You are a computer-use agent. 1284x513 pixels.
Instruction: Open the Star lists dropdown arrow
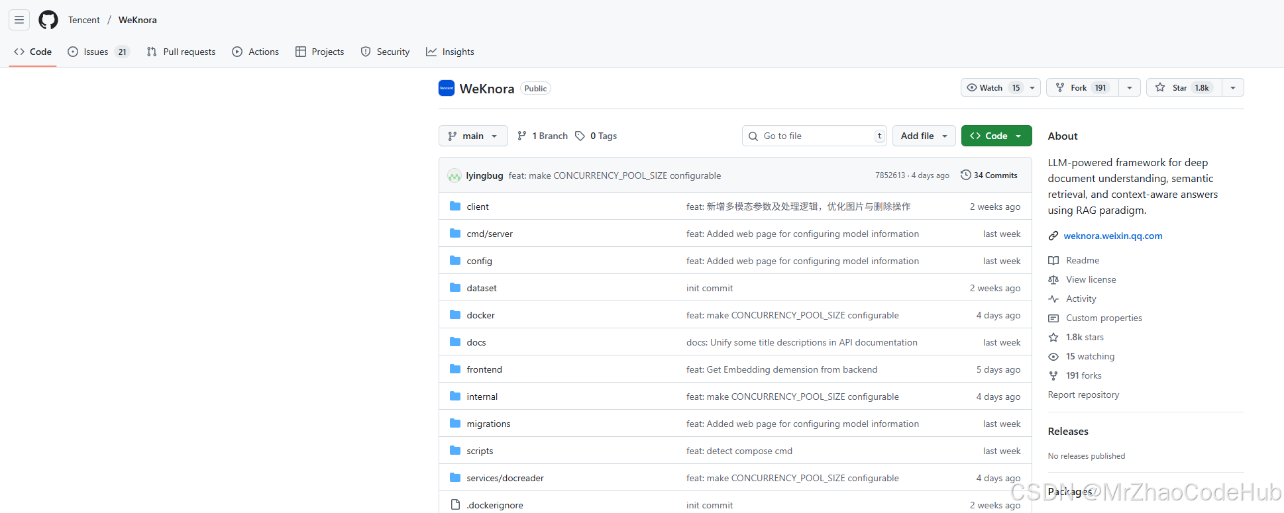pyautogui.click(x=1233, y=87)
